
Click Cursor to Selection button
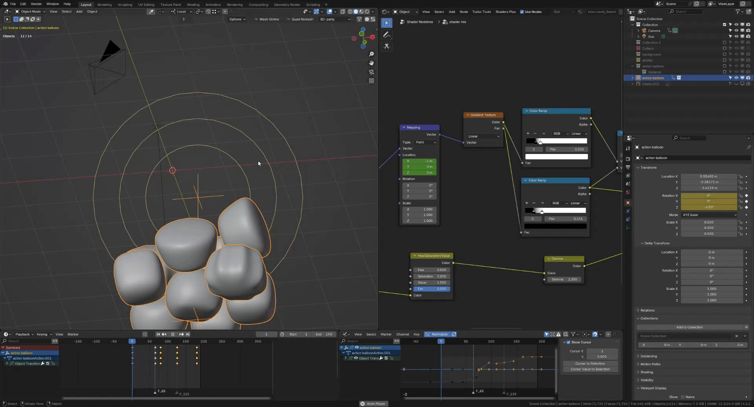click(590, 364)
